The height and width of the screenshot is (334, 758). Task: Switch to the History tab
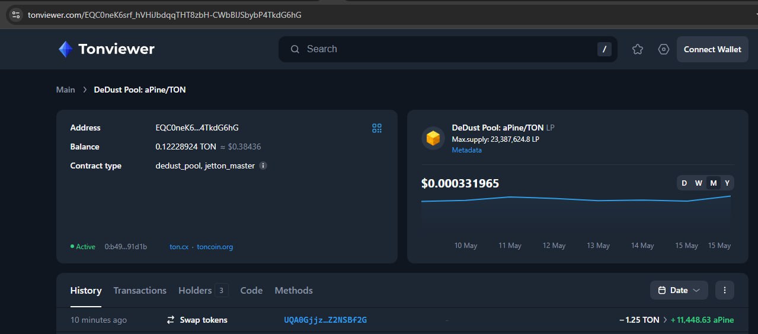coord(86,291)
